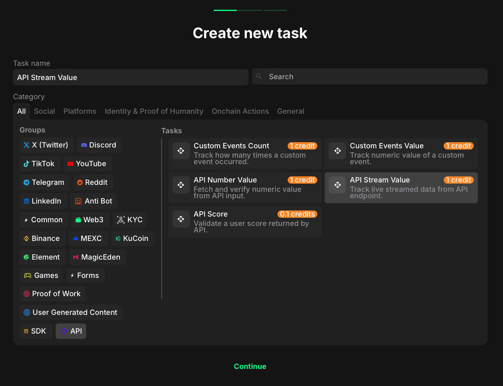
Task: Click 'Track live streamed data from API endpoint.' text
Action: click(409, 193)
